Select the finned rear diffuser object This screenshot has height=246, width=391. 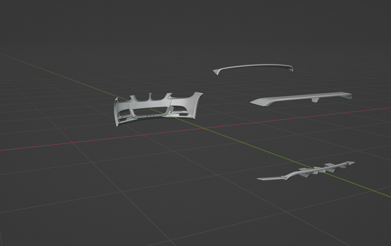pyautogui.click(x=307, y=171)
